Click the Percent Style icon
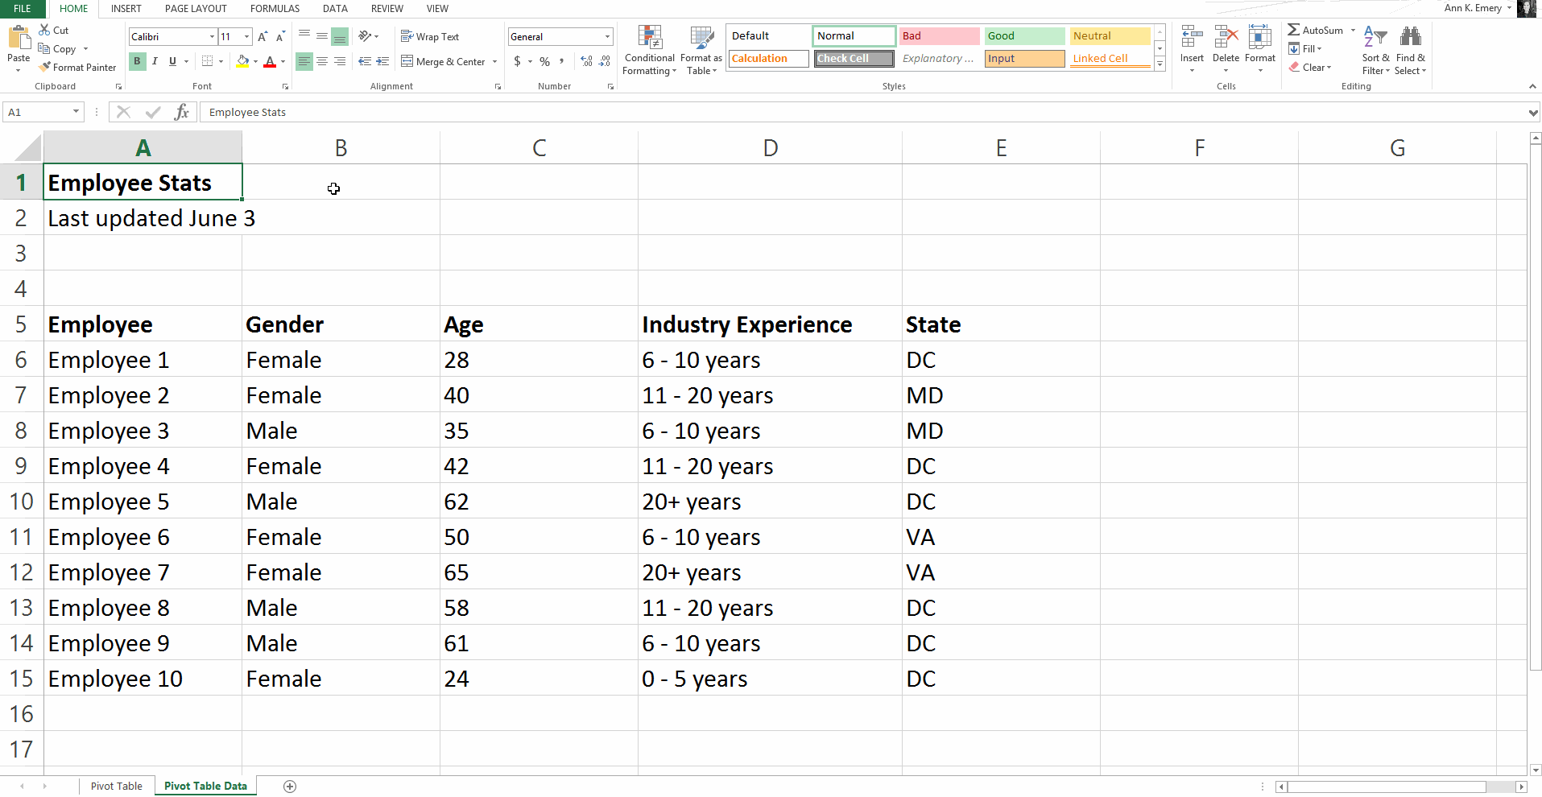Image resolution: width=1542 pixels, height=797 pixels. [x=544, y=61]
